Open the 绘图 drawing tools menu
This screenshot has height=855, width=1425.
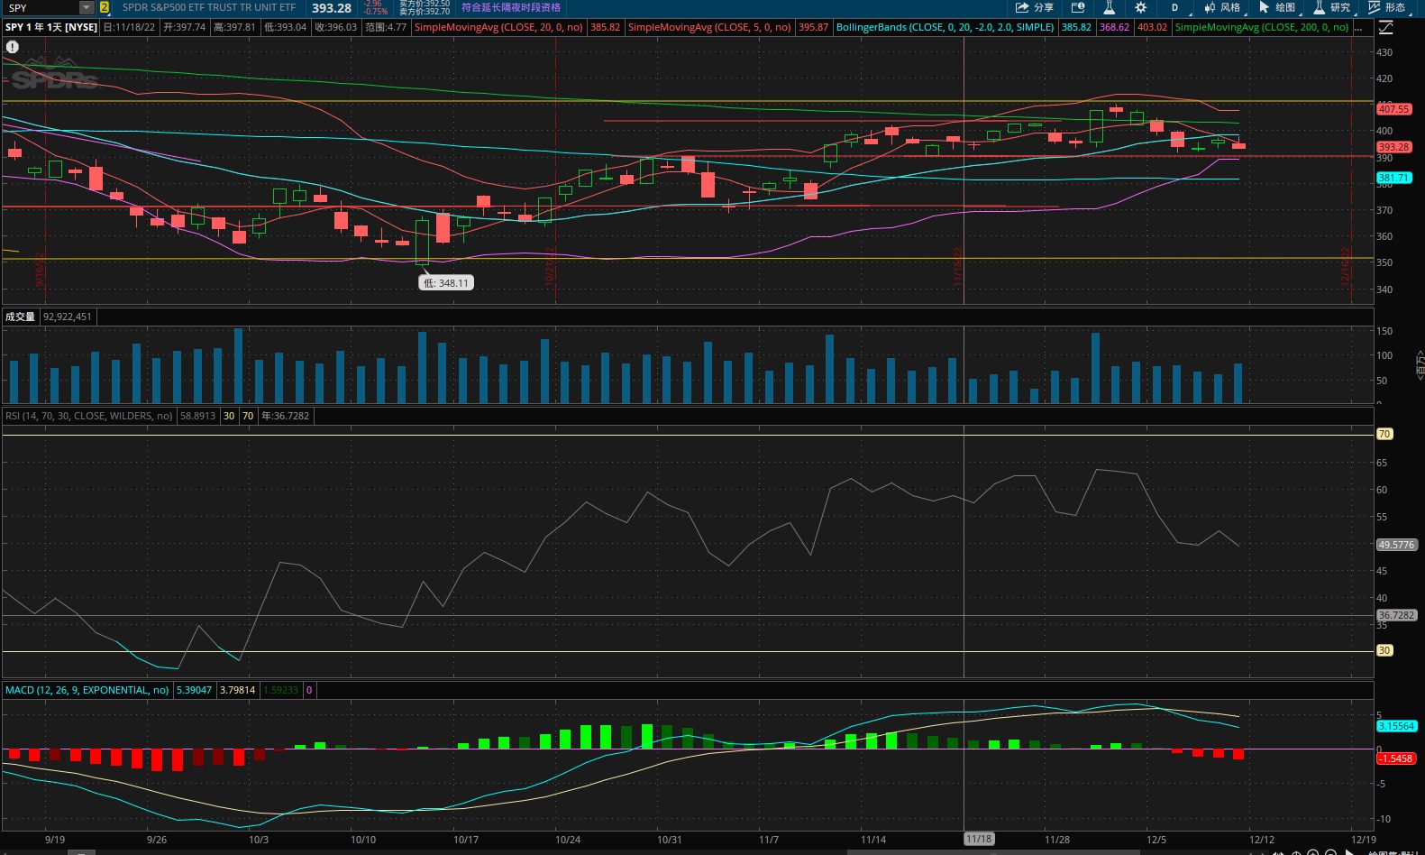pyautogui.click(x=1277, y=7)
